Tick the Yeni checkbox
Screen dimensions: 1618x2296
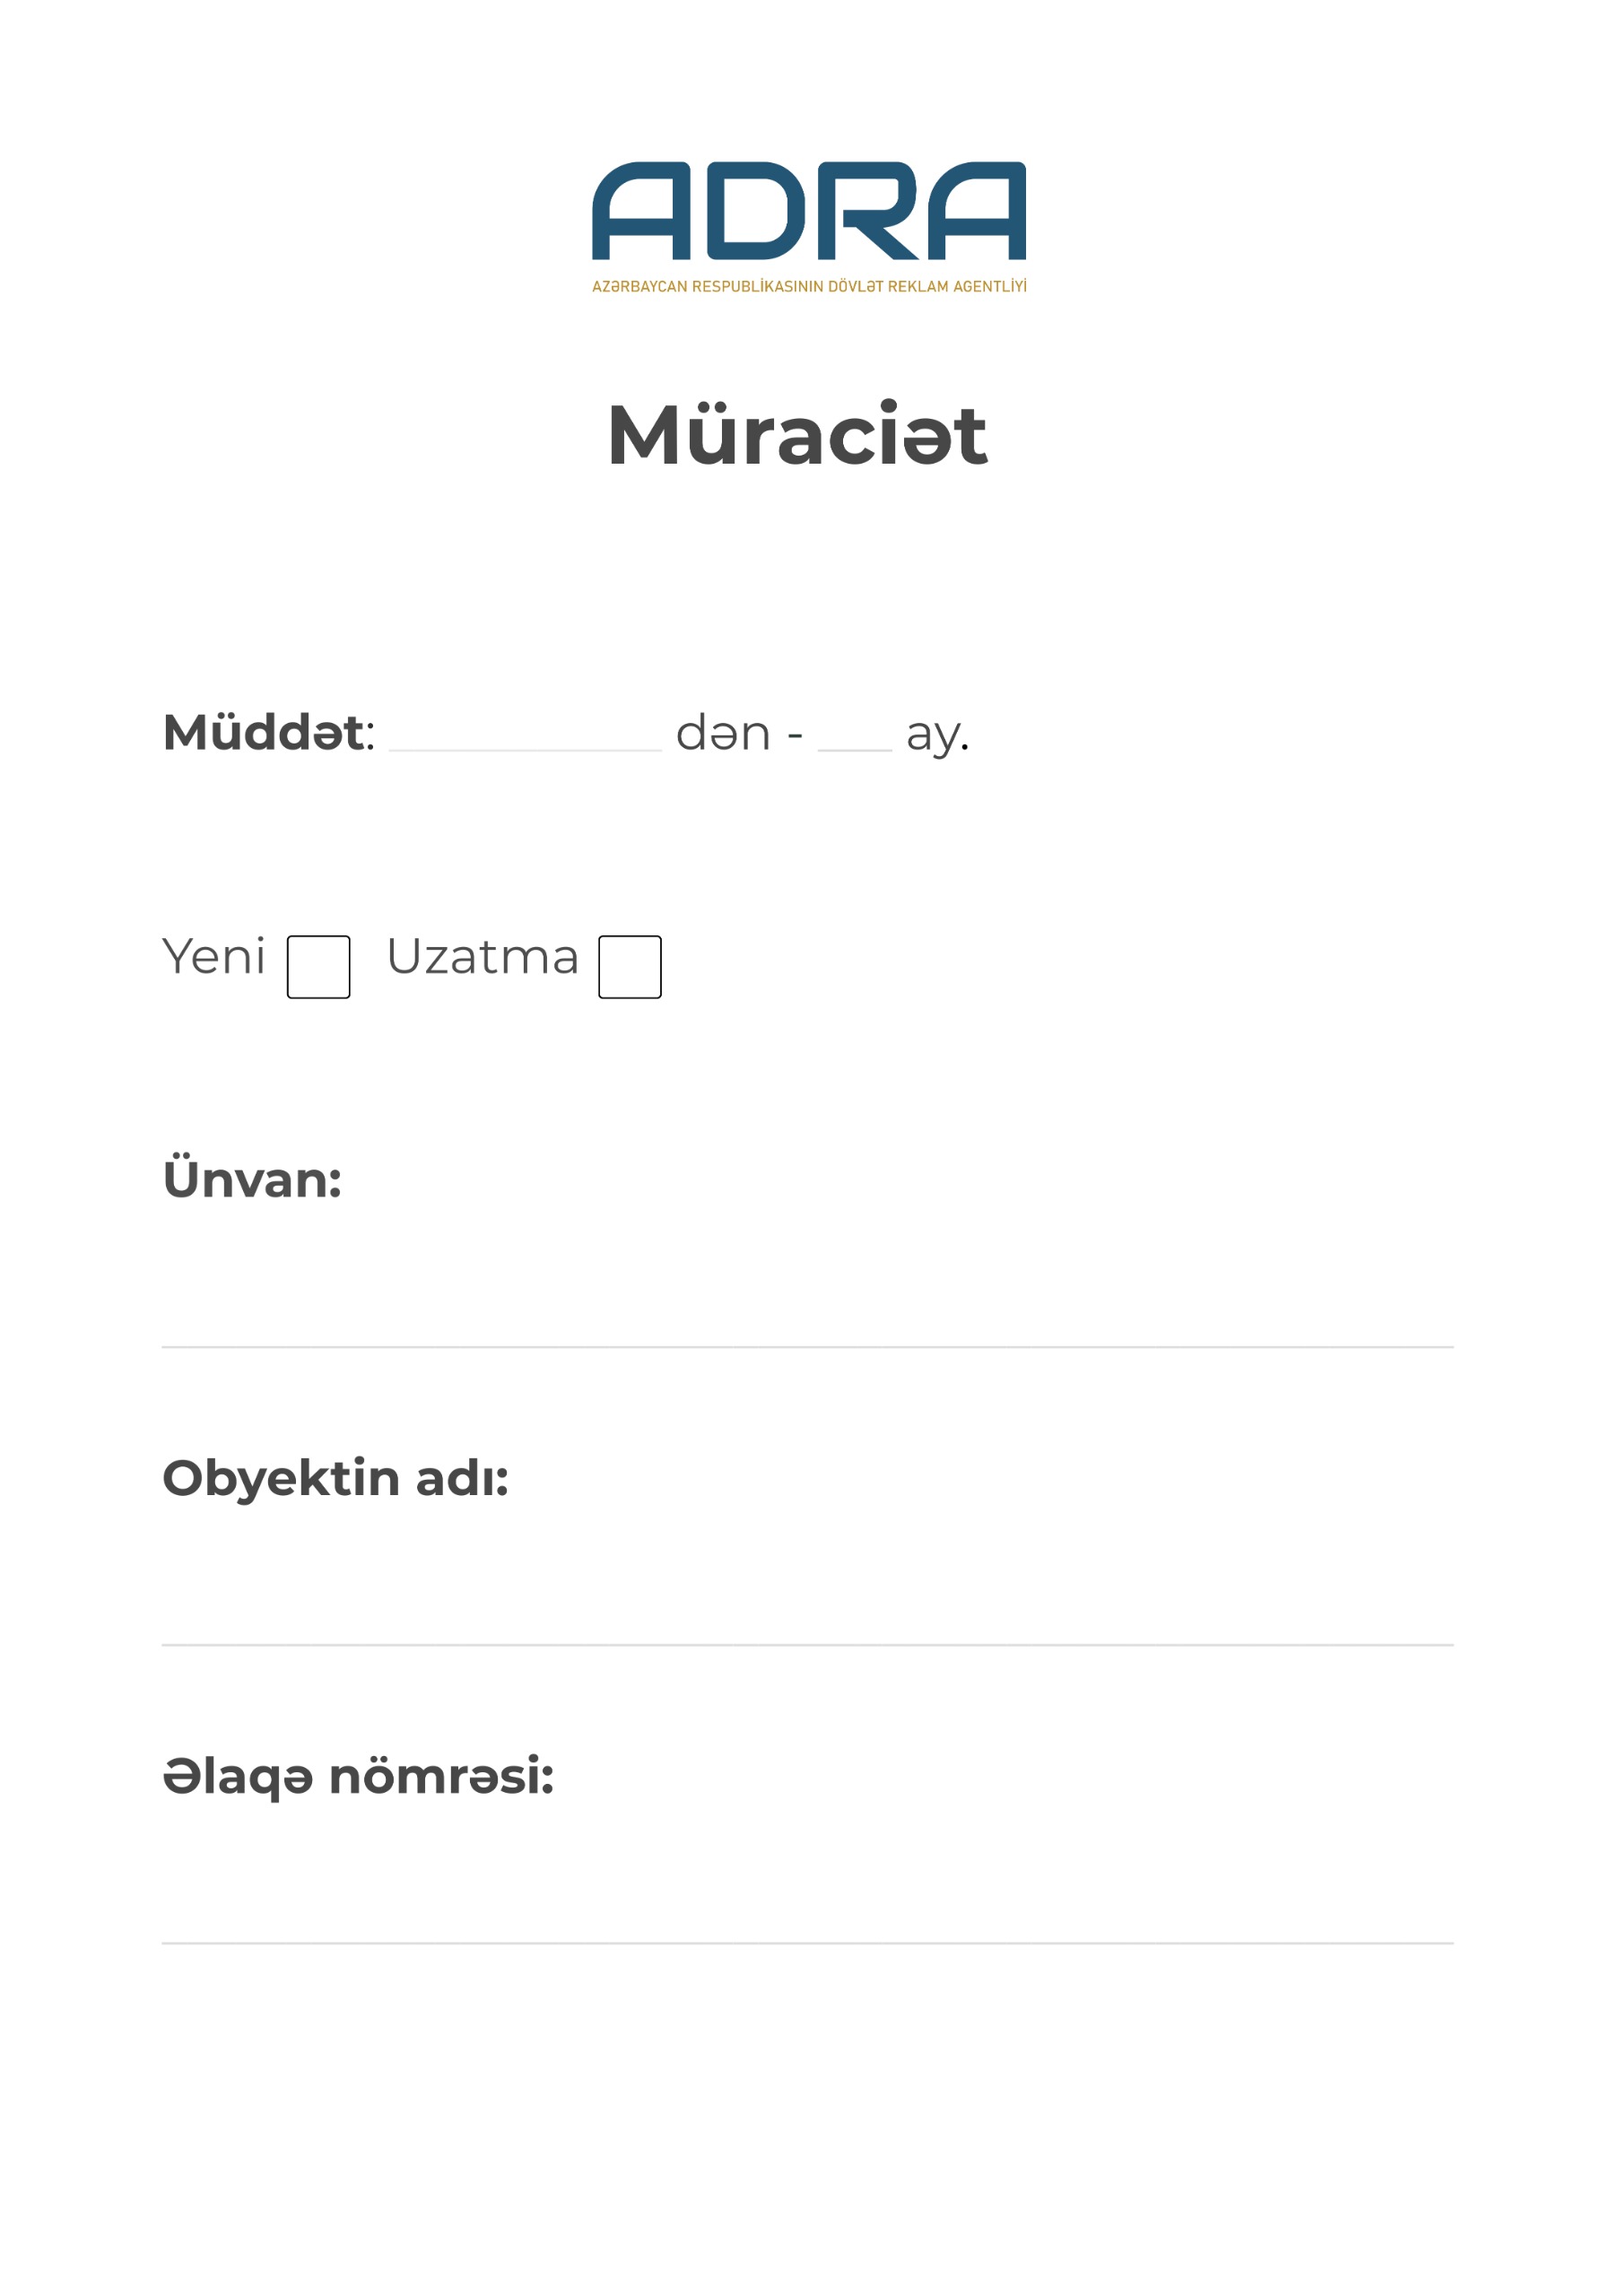(x=318, y=967)
